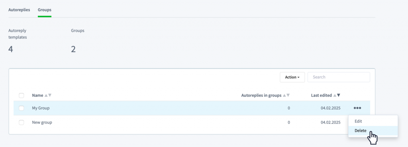Sort Name column ascending arrow

[46, 95]
